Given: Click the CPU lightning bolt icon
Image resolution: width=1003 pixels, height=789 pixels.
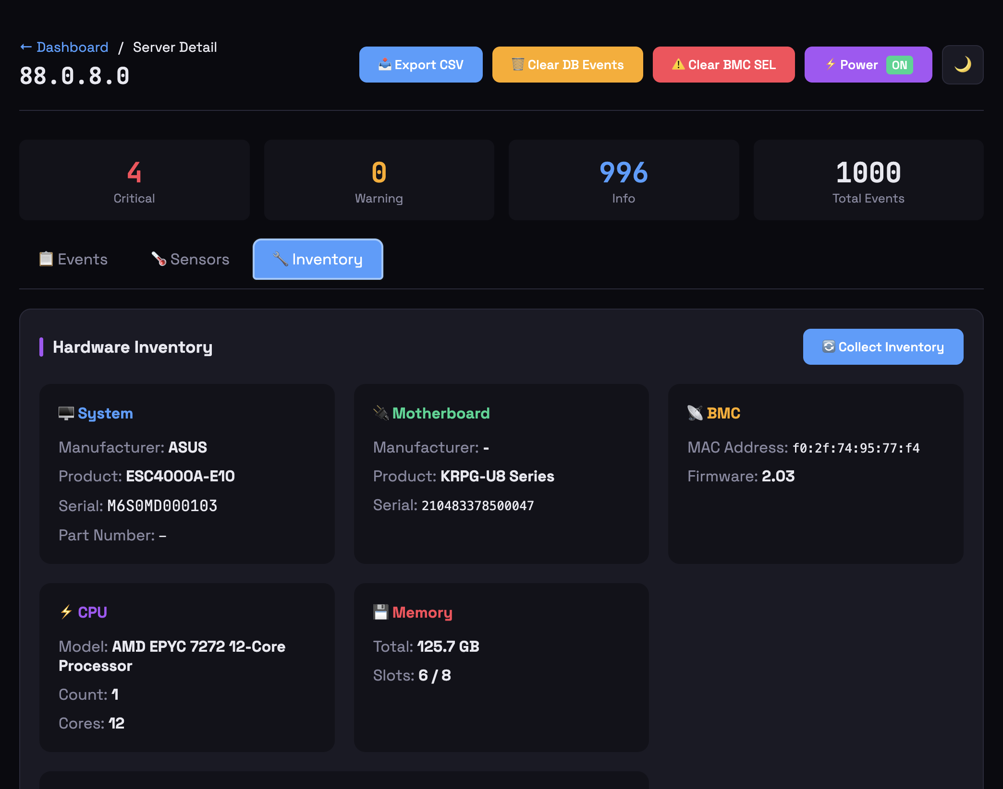Looking at the screenshot, I should pyautogui.click(x=66, y=612).
